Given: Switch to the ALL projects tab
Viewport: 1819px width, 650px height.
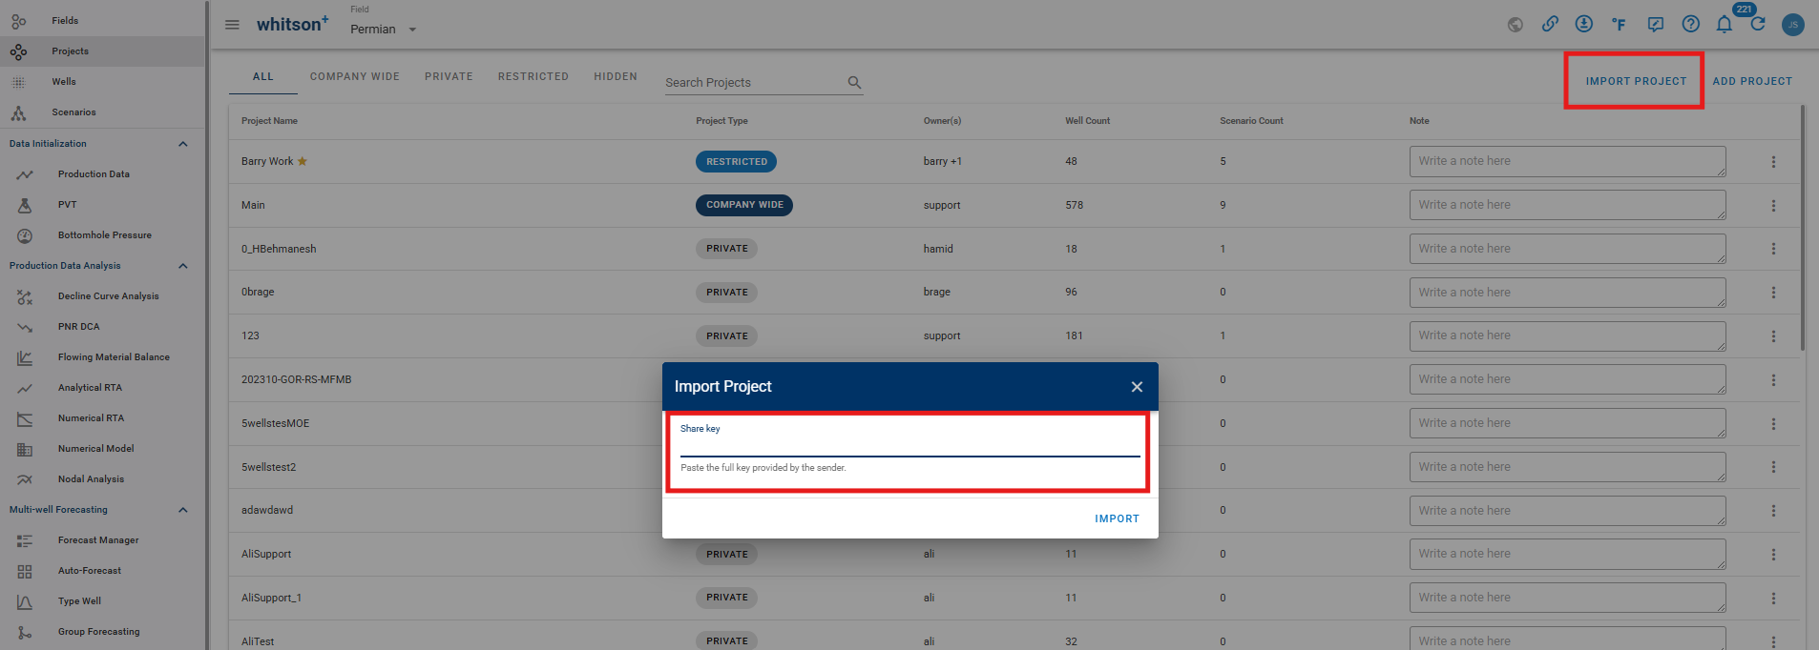Looking at the screenshot, I should point(263,76).
